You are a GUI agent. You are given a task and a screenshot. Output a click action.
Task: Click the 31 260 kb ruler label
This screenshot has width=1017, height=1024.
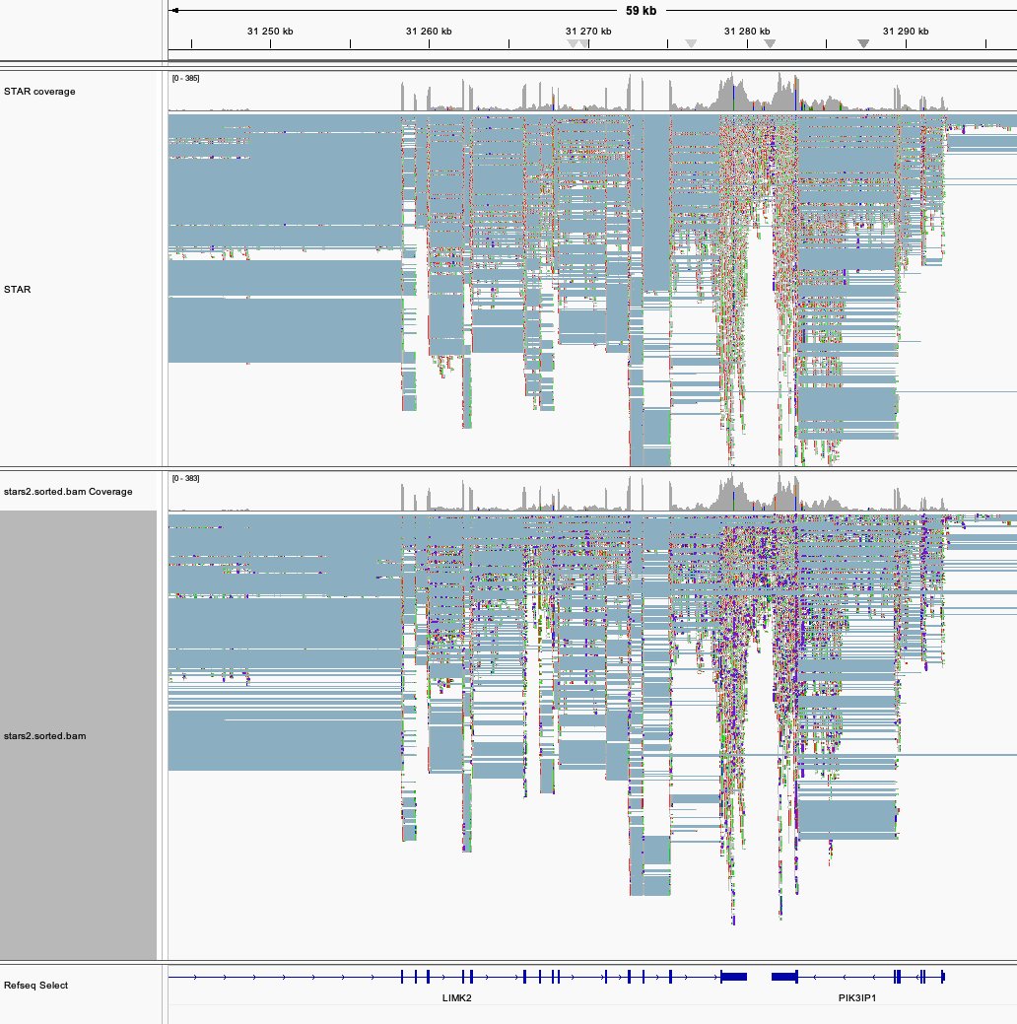pos(429,31)
